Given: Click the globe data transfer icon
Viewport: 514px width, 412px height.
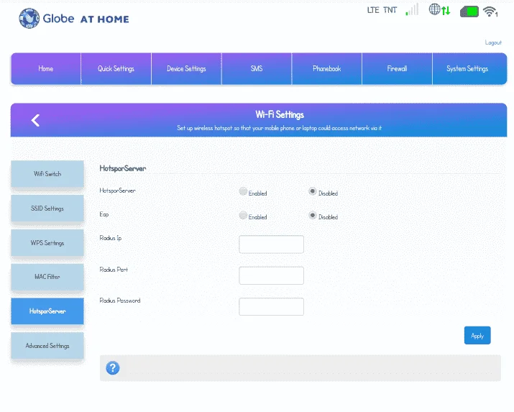Looking at the screenshot, I should (x=439, y=9).
